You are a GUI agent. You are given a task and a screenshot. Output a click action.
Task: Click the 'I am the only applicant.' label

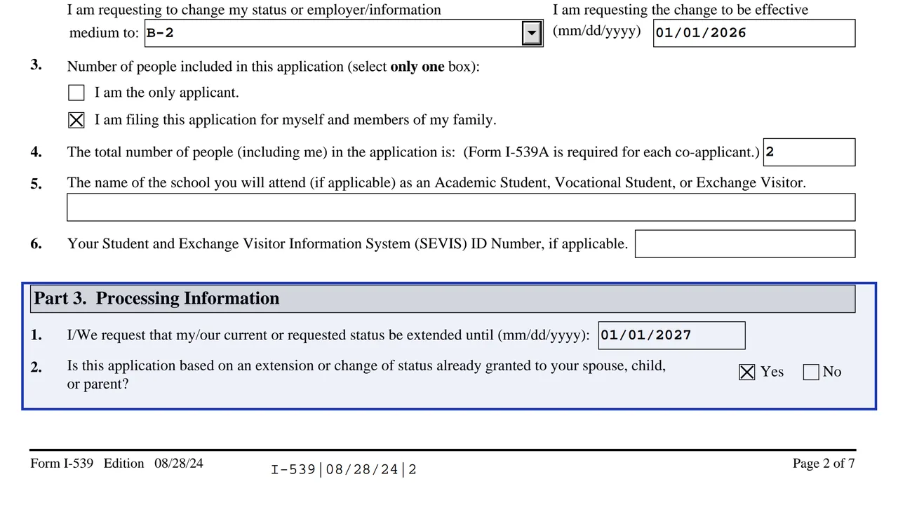pyautogui.click(x=167, y=93)
